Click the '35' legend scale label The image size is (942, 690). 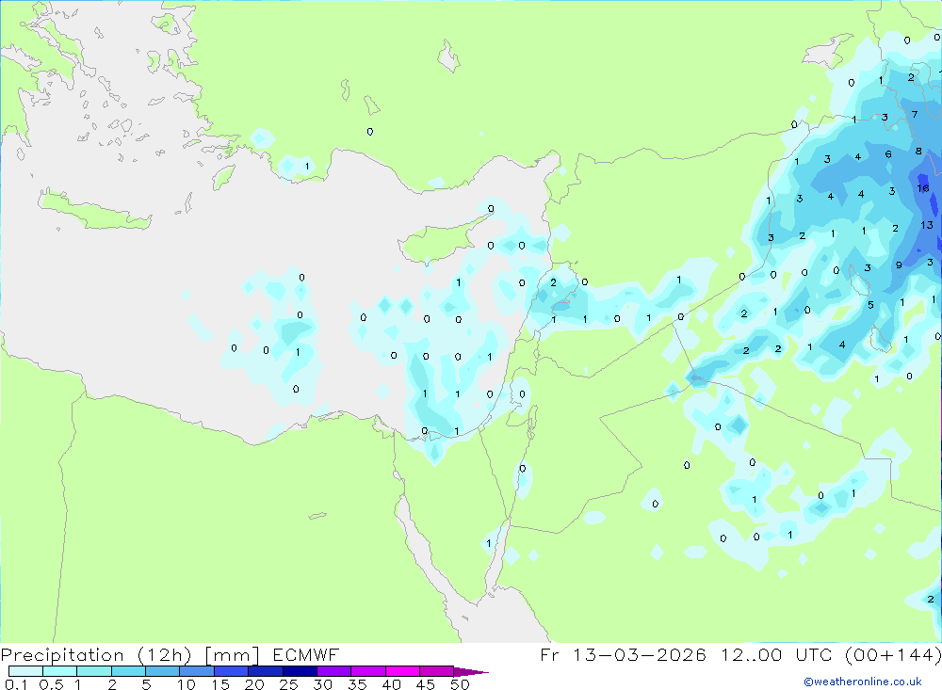click(x=357, y=684)
